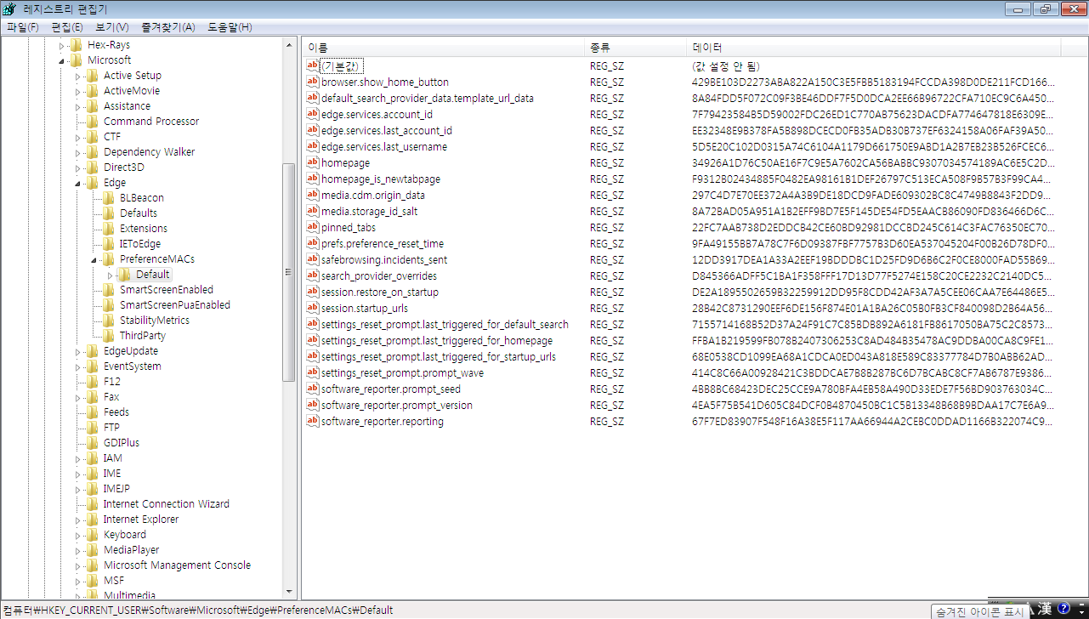Expand the Internet Explorer key
The width and height of the screenshot is (1089, 619).
tap(77, 520)
